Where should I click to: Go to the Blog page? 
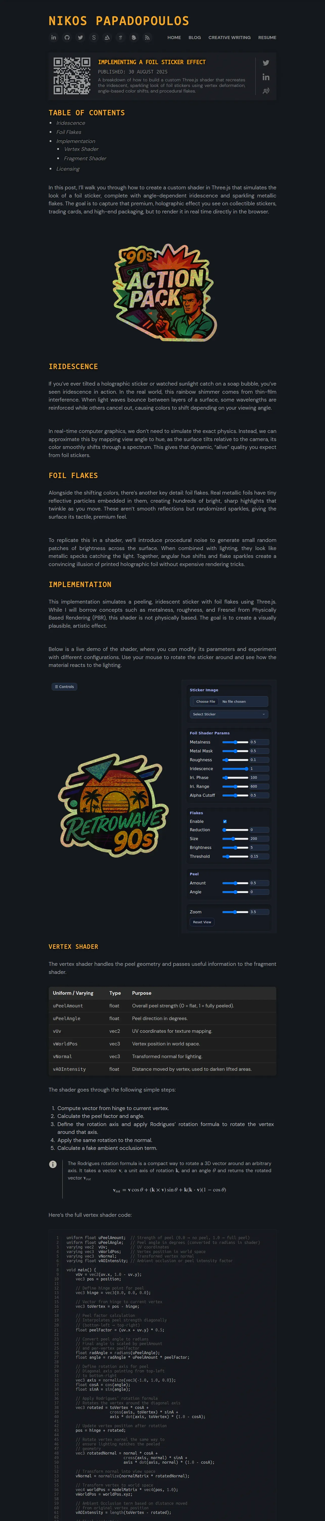[195, 37]
